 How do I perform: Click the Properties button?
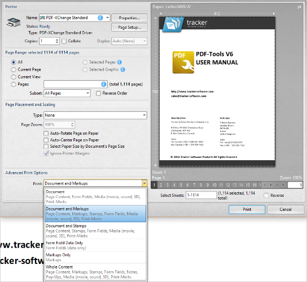pyautogui.click(x=129, y=18)
